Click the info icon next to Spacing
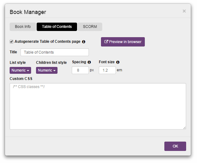197x163 pixels. pyautogui.click(x=89, y=62)
